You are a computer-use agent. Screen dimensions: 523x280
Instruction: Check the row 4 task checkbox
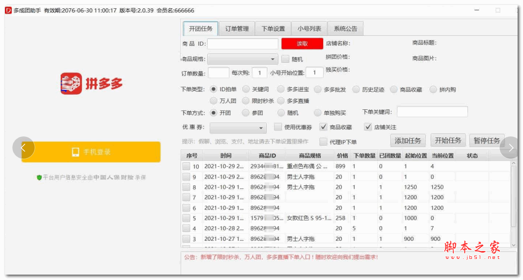tap(186, 229)
